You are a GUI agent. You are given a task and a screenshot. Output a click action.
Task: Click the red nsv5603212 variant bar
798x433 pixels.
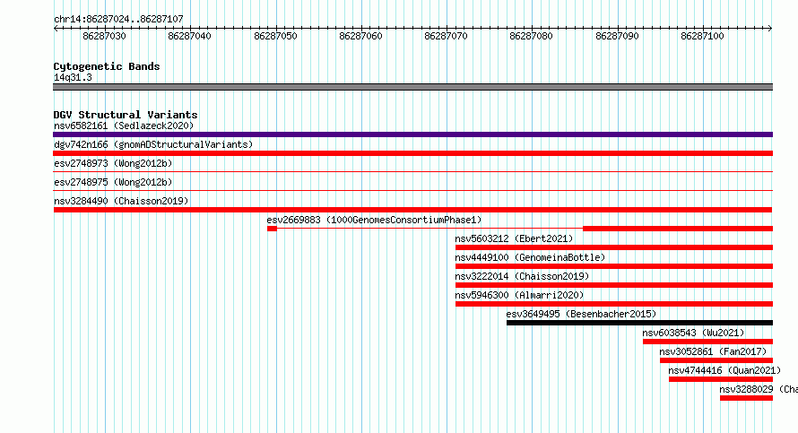[614, 247]
